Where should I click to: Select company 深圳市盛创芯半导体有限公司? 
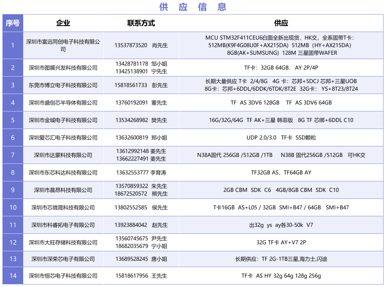coord(63,103)
